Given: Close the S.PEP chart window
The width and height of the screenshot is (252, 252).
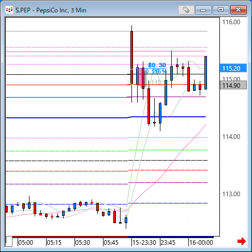Looking at the screenshot, I should (x=239, y=10).
